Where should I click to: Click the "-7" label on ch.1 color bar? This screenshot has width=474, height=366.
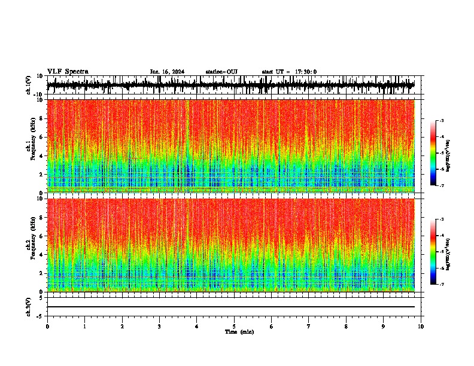[x=442, y=185]
